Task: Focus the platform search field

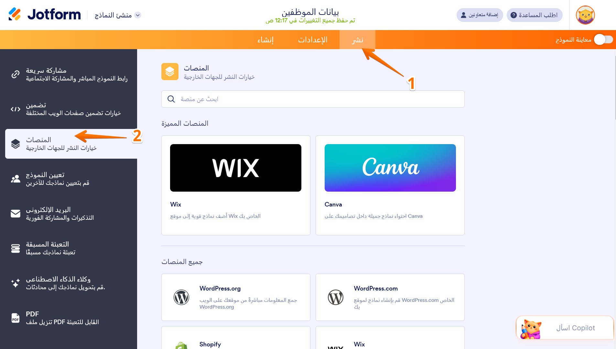Action: point(313,99)
